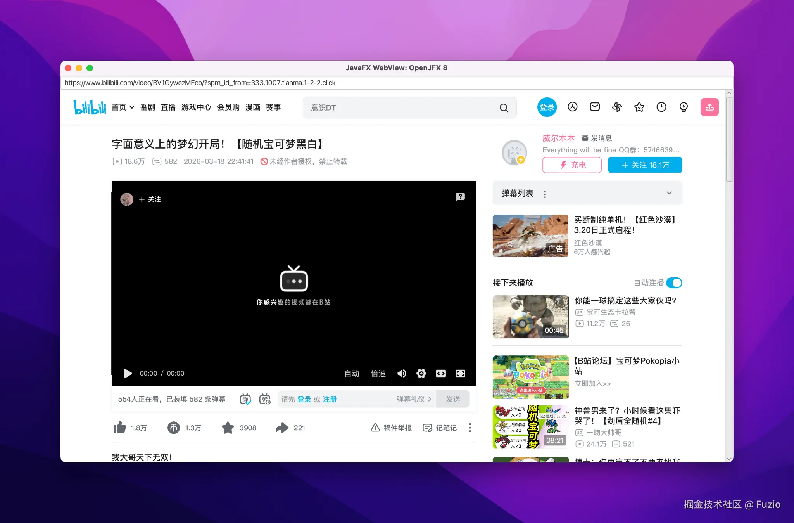Open the danmaku style settings icon
The width and height of the screenshot is (794, 523).
pyautogui.click(x=265, y=399)
